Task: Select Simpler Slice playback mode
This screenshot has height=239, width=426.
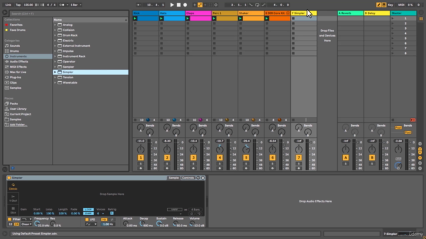Action: [13, 210]
